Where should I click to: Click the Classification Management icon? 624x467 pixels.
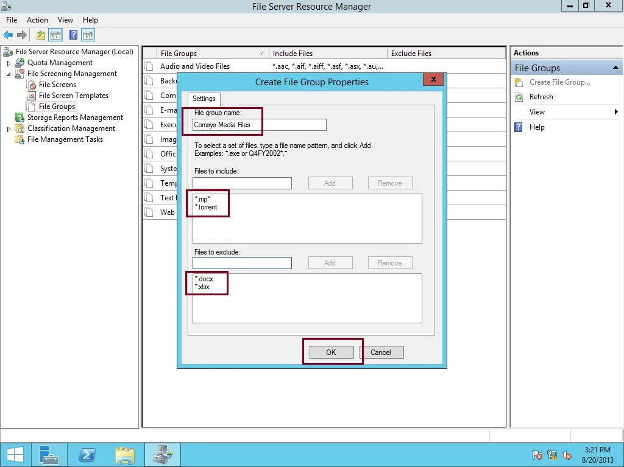point(19,128)
